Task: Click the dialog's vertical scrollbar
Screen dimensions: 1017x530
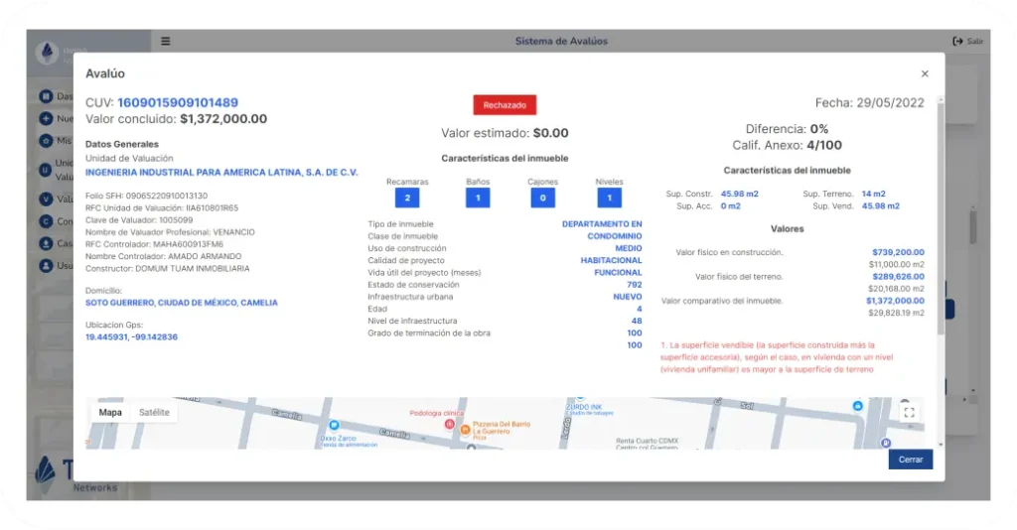Action: [x=940, y=248]
